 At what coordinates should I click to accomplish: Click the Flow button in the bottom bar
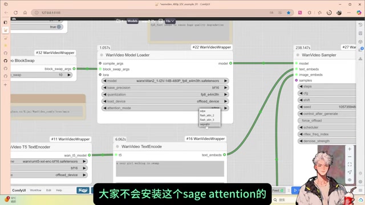coord(83,190)
